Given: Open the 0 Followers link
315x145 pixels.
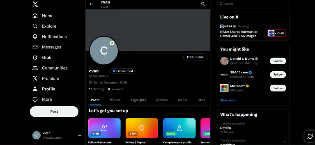Looking at the screenshot, I should (115, 89).
